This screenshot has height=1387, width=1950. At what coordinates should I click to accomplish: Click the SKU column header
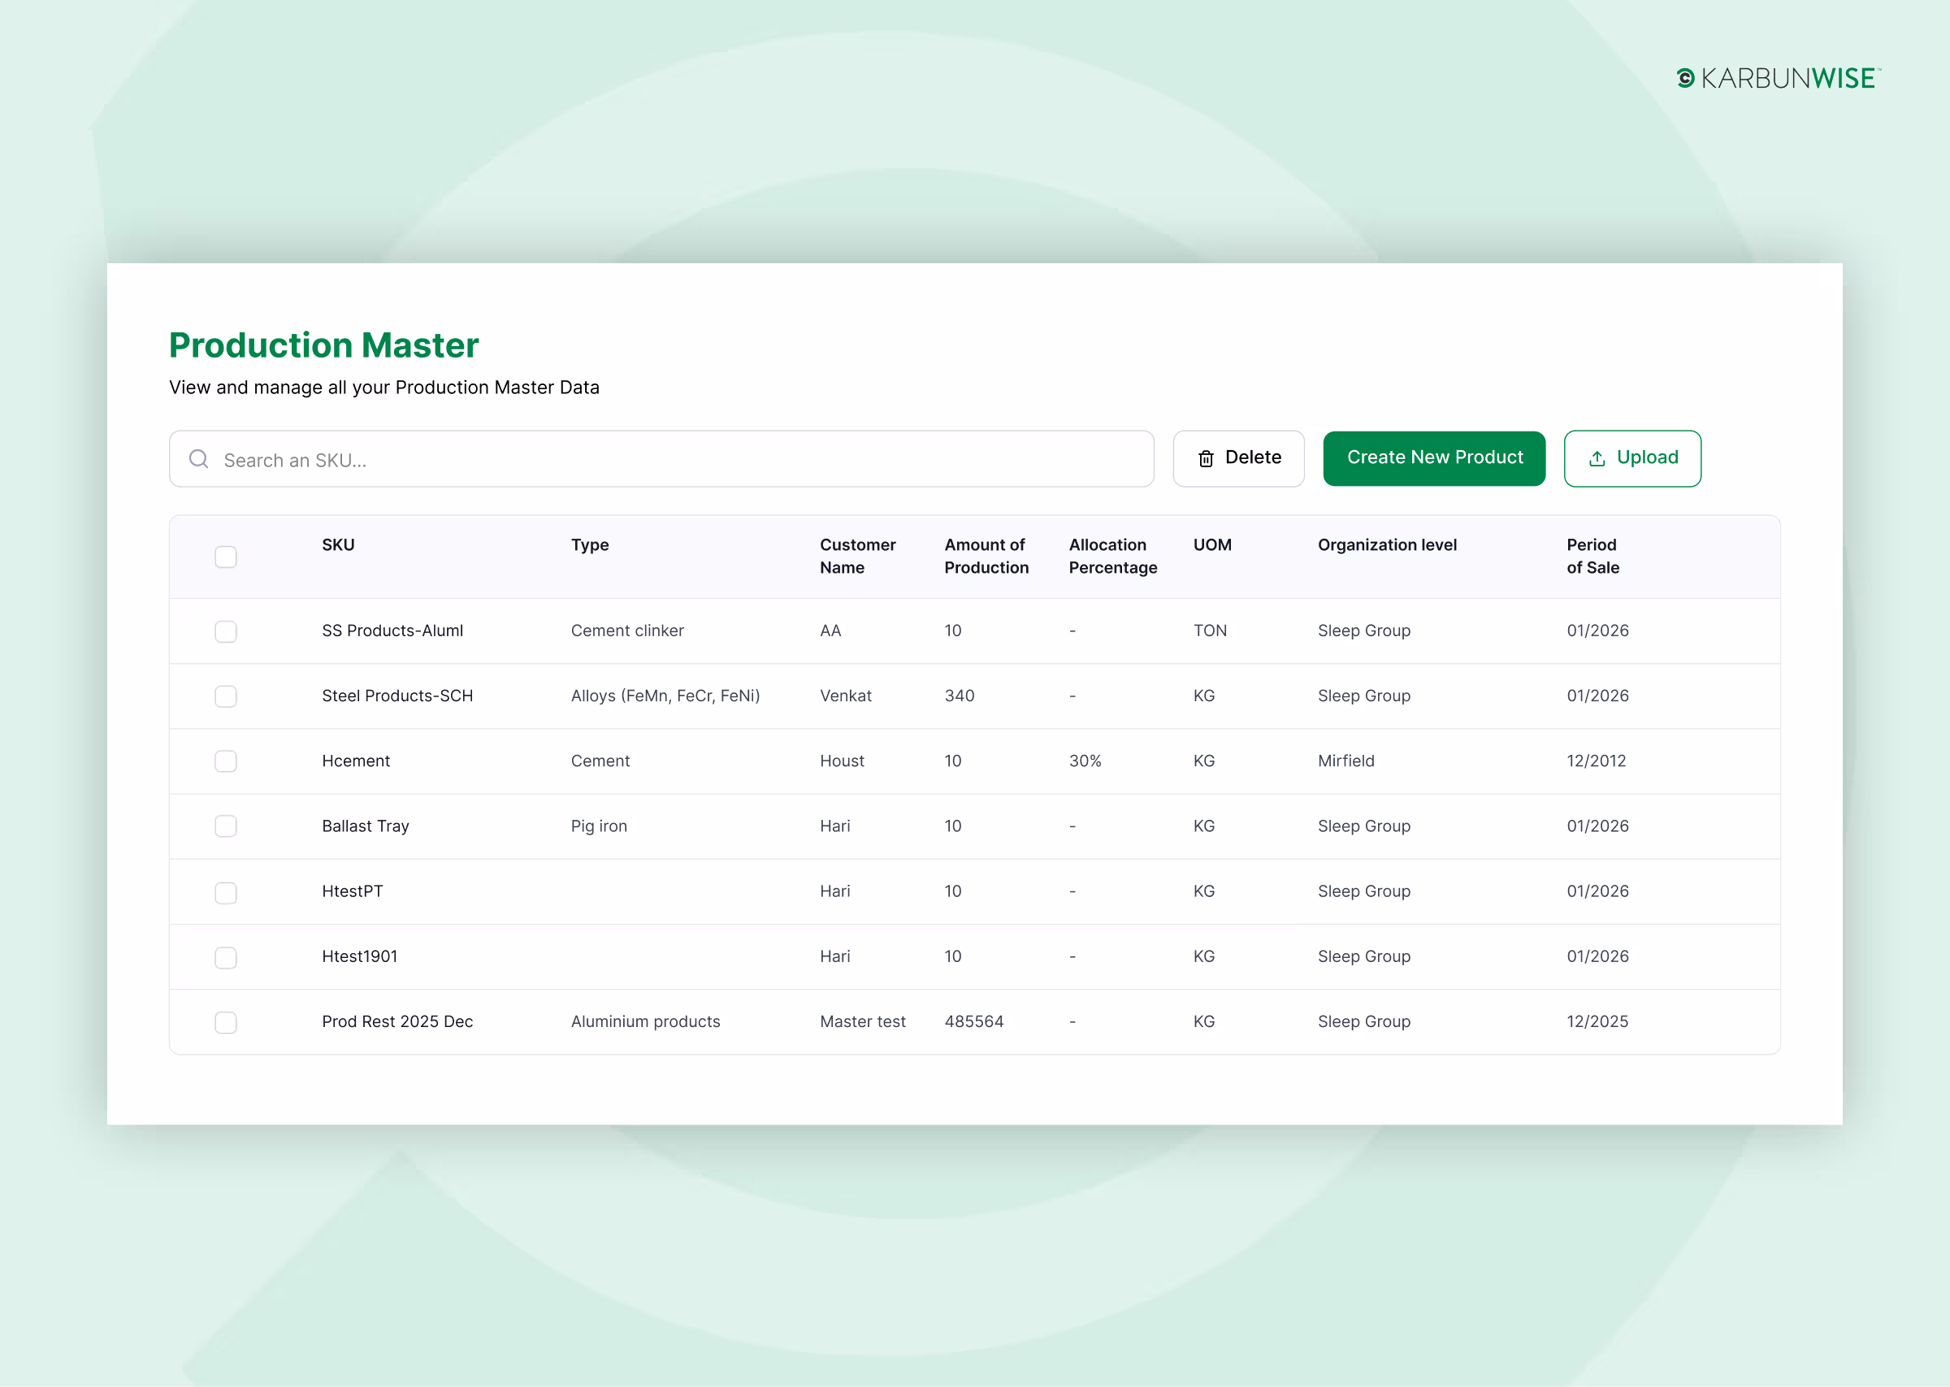[338, 545]
